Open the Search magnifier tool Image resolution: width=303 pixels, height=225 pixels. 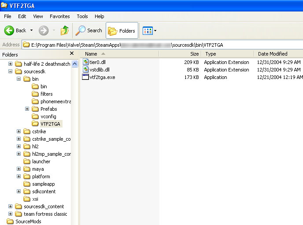click(x=81, y=30)
